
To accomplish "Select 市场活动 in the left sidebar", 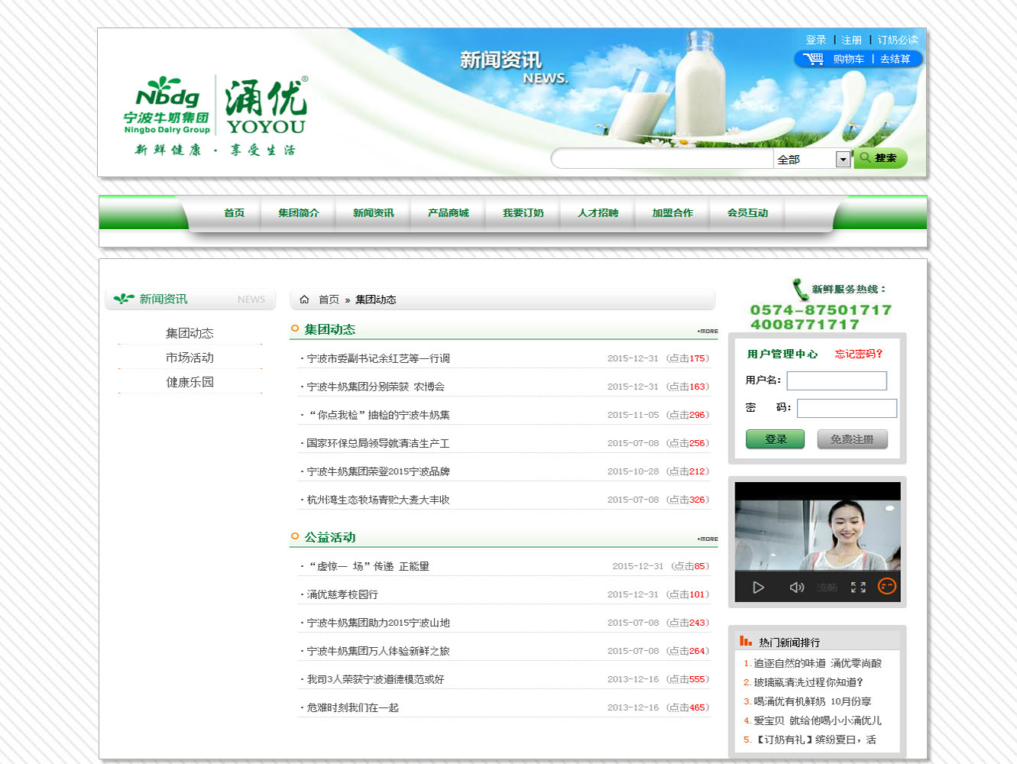I will [x=189, y=358].
